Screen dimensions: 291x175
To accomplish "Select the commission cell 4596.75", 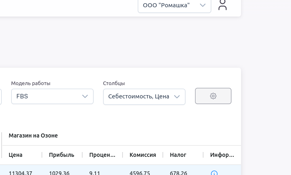I will tap(140, 173).
